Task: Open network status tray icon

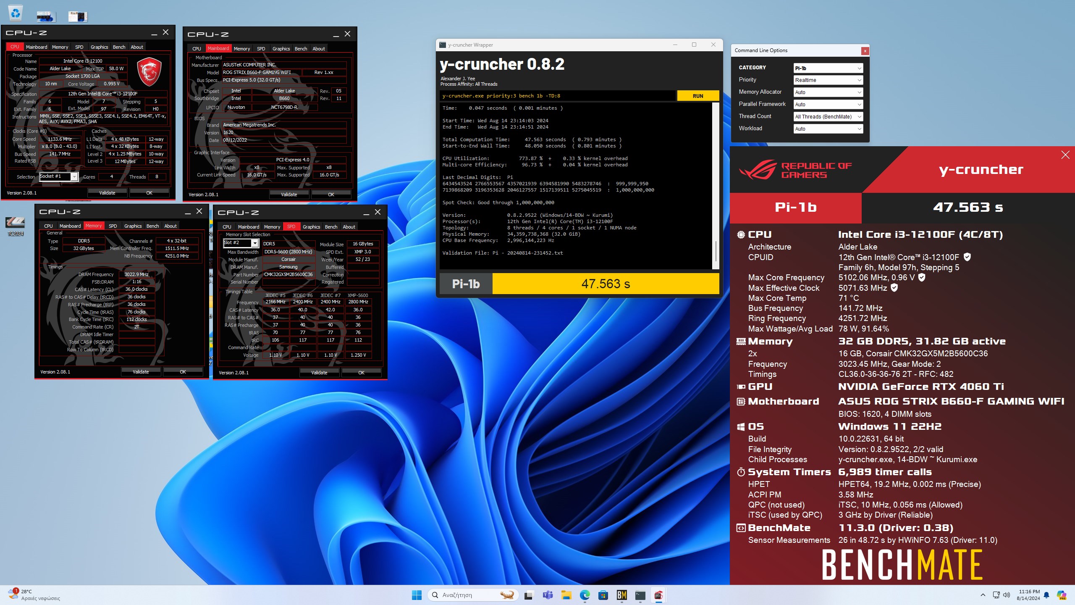Action: [996, 595]
